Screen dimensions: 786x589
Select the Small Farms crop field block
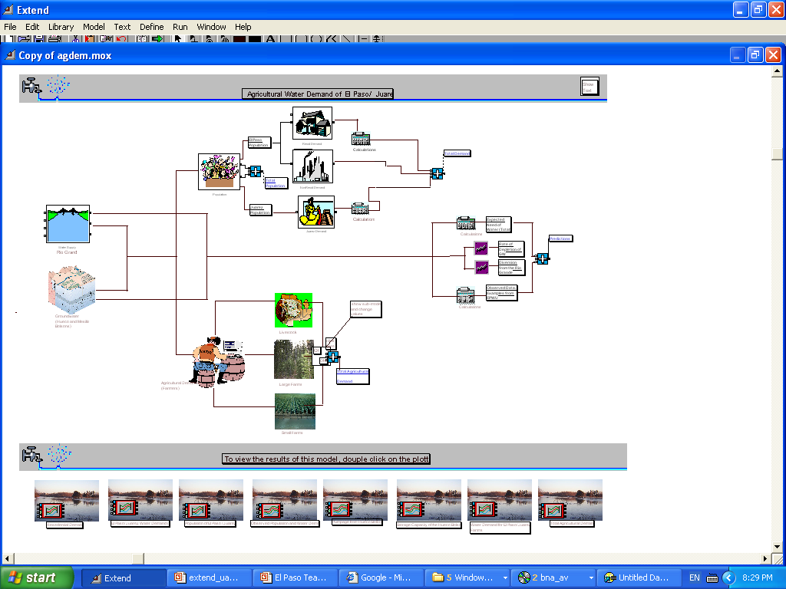[x=295, y=411]
